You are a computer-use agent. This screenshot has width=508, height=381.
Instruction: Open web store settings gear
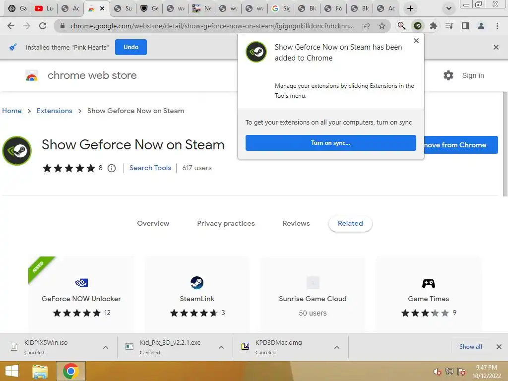click(448, 75)
